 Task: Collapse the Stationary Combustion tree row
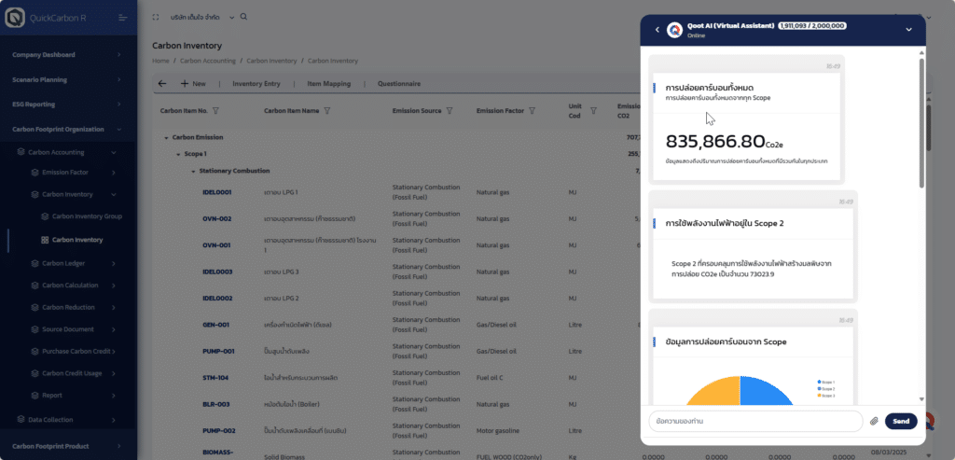(x=194, y=171)
